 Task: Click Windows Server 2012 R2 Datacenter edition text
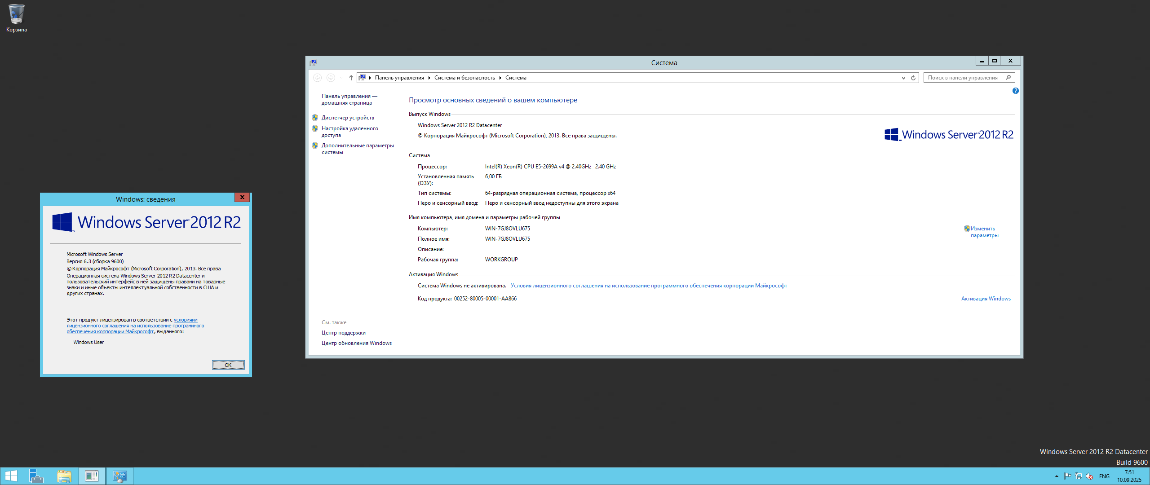pos(460,125)
